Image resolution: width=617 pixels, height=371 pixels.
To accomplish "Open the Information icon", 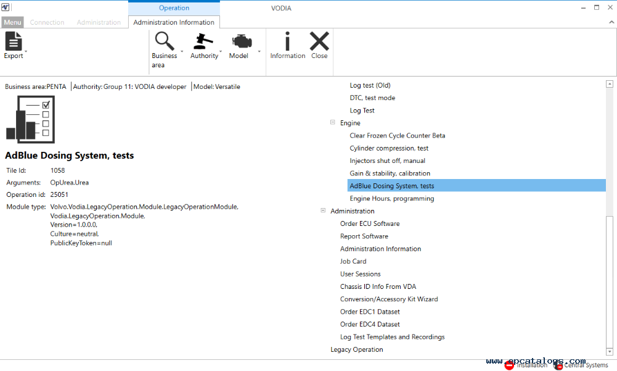I will [288, 41].
